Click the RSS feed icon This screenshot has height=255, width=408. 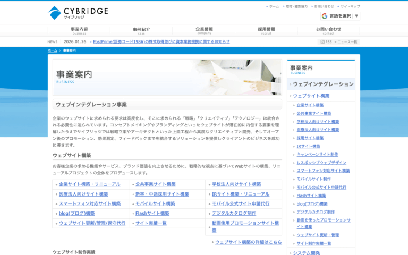click(322, 41)
